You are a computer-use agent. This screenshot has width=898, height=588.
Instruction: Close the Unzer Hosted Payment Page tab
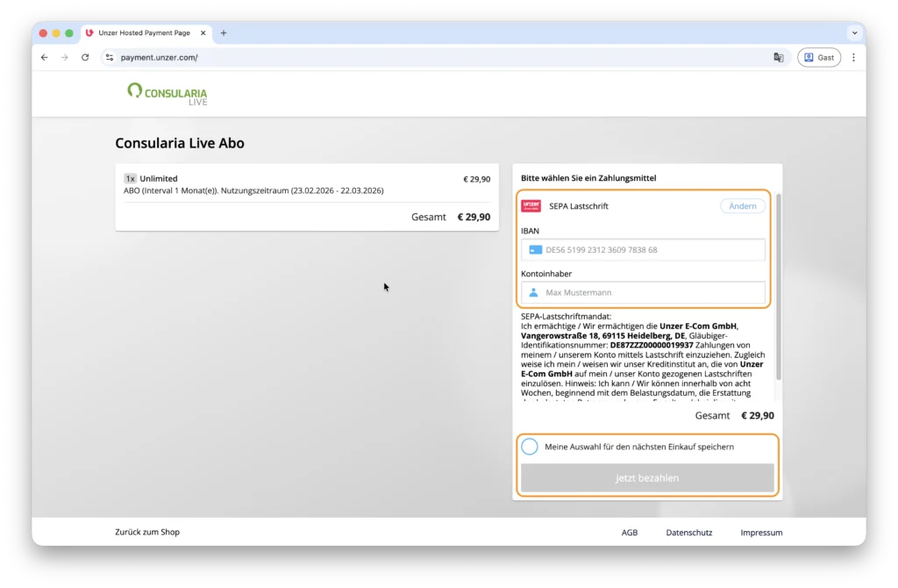click(203, 33)
